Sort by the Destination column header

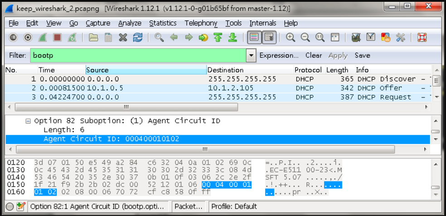click(x=250, y=70)
